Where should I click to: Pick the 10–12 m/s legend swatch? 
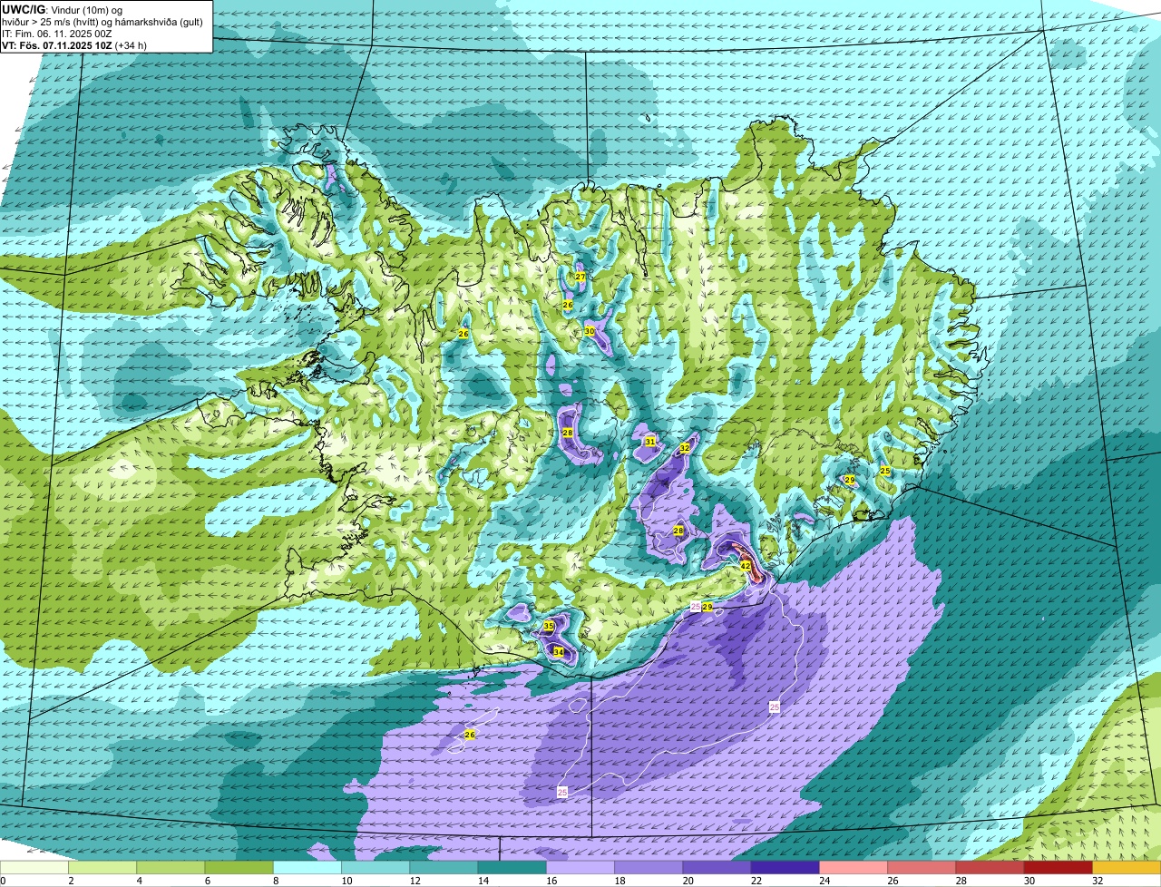[x=376, y=868]
